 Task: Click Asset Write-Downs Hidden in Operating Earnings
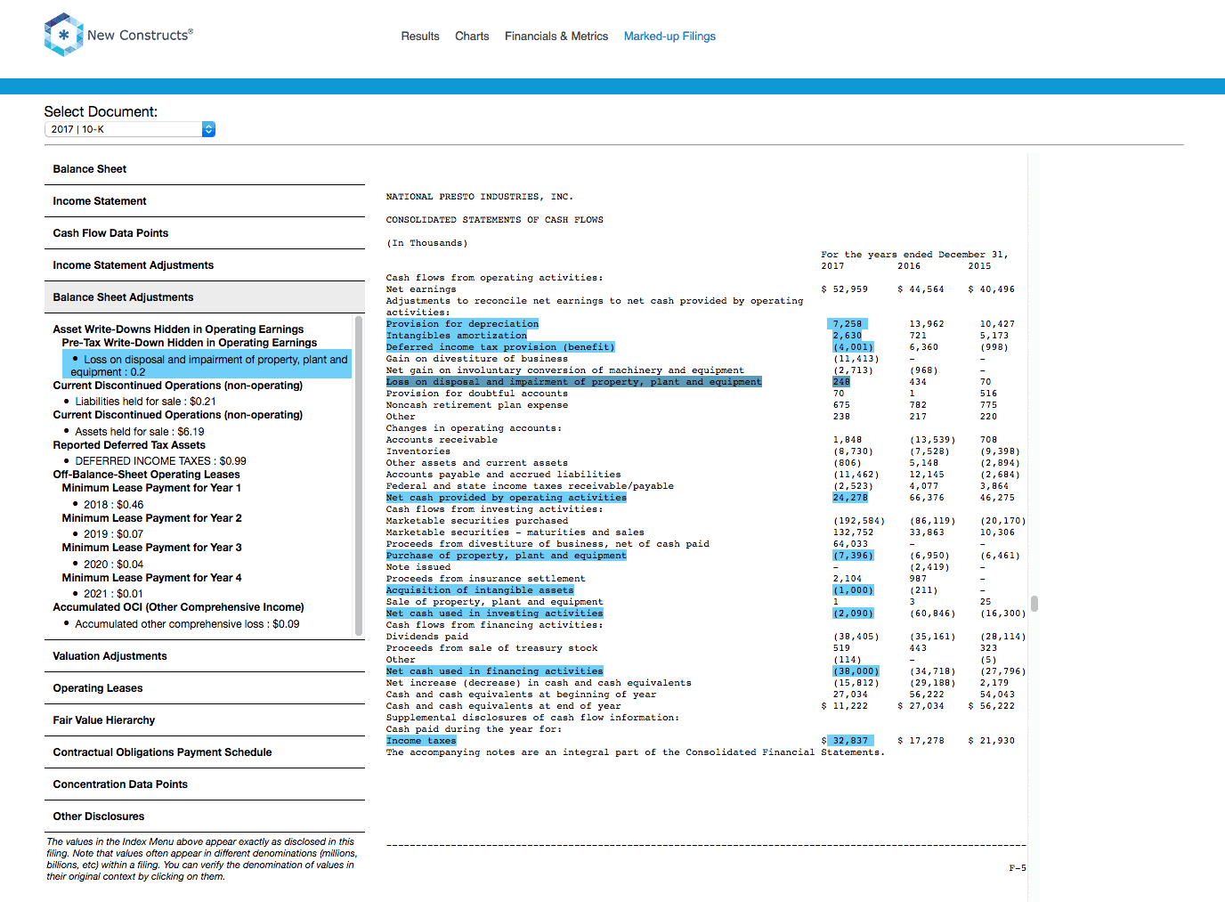click(x=178, y=329)
